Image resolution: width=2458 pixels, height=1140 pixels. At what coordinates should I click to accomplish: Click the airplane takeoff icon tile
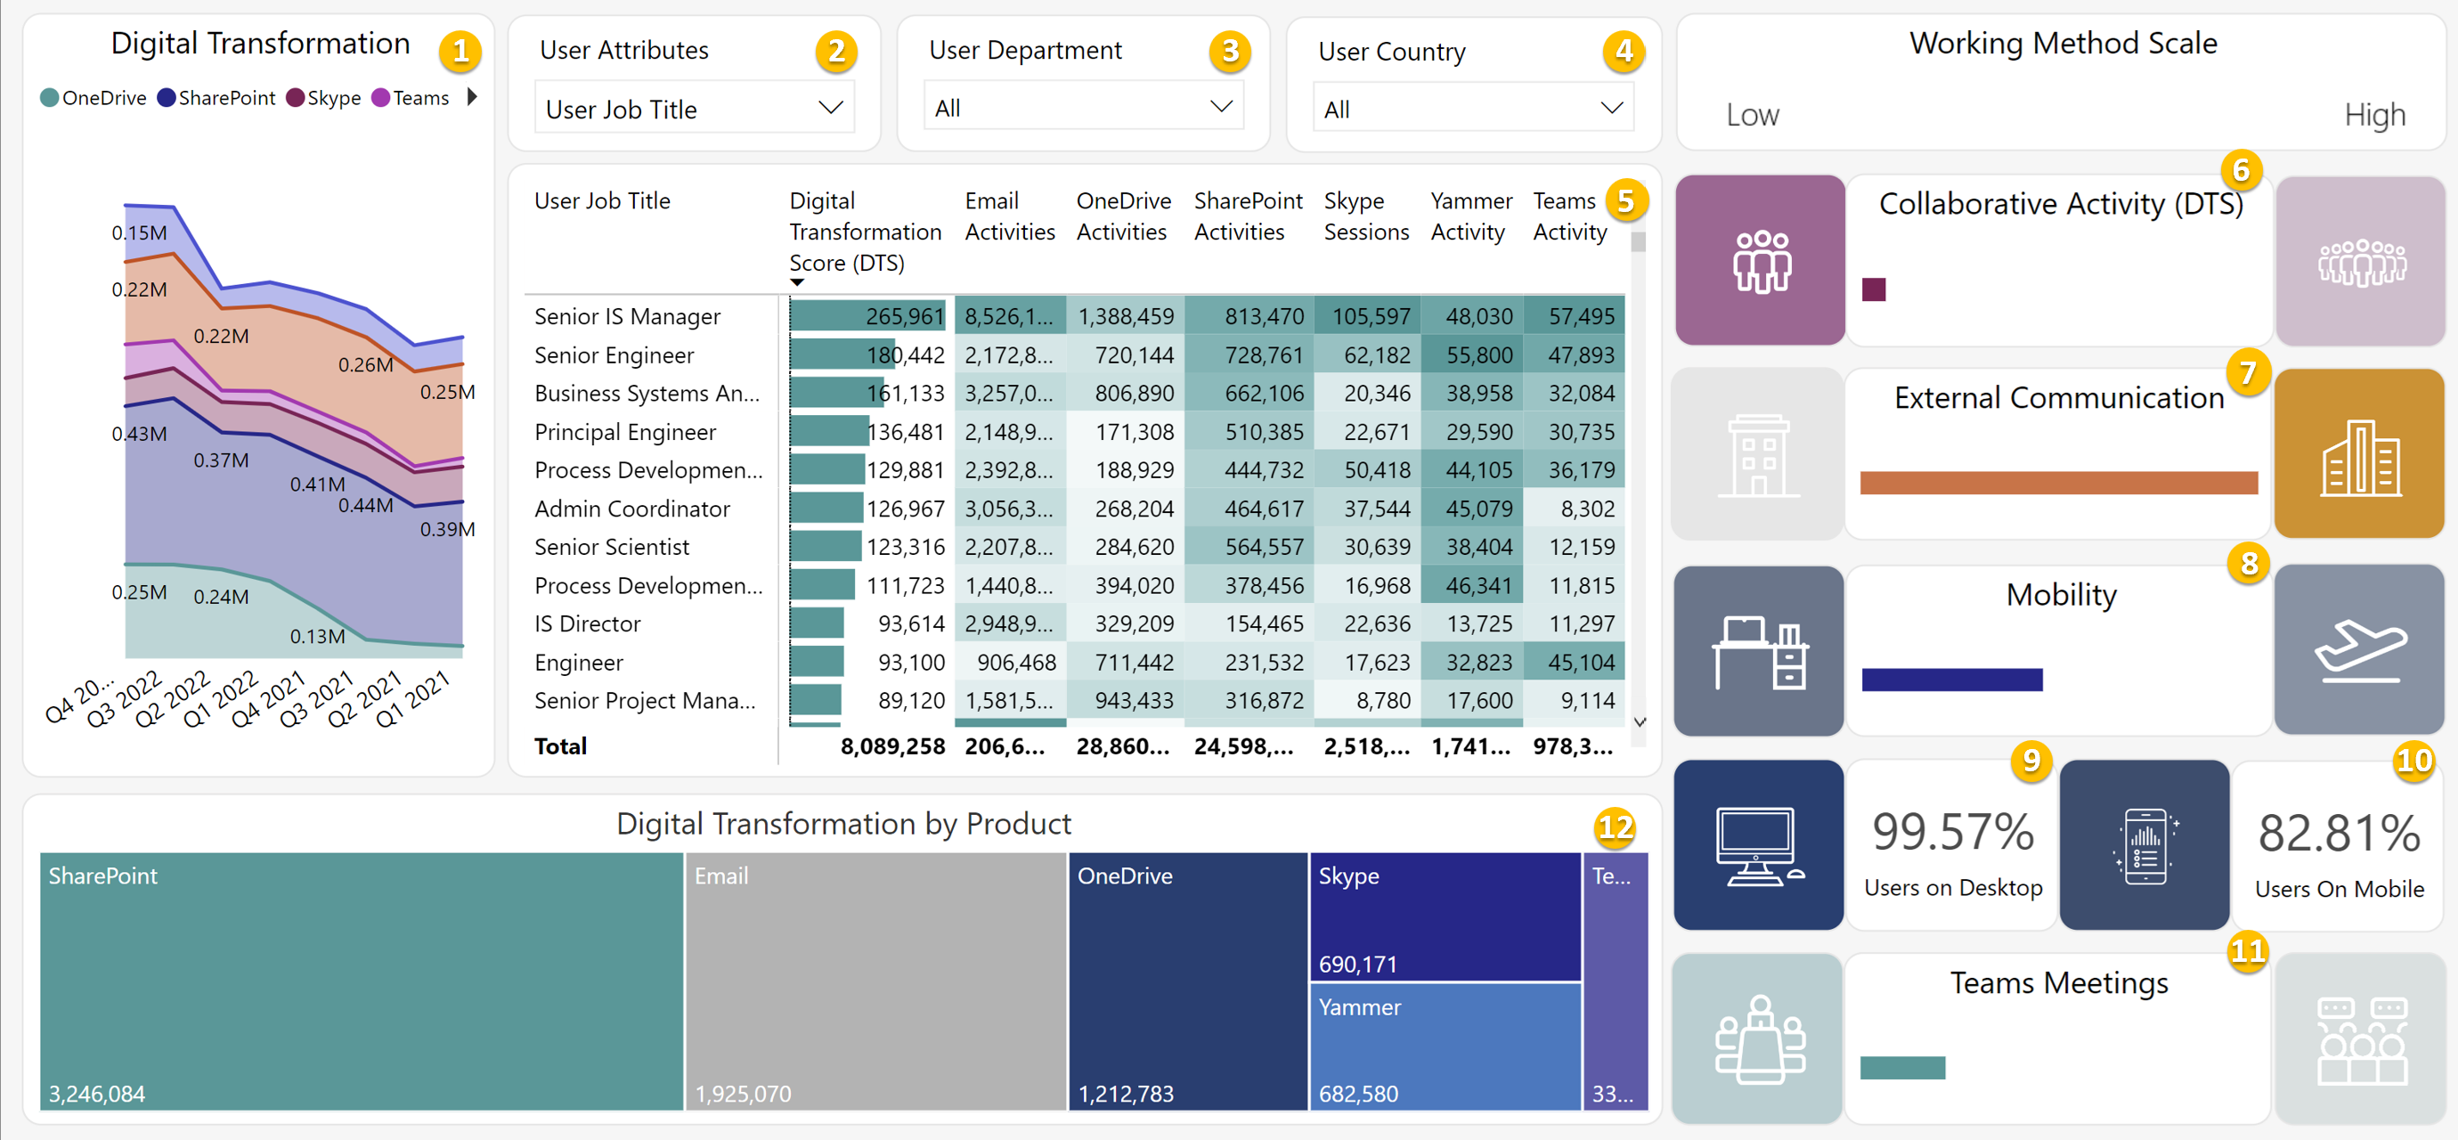click(x=2359, y=651)
